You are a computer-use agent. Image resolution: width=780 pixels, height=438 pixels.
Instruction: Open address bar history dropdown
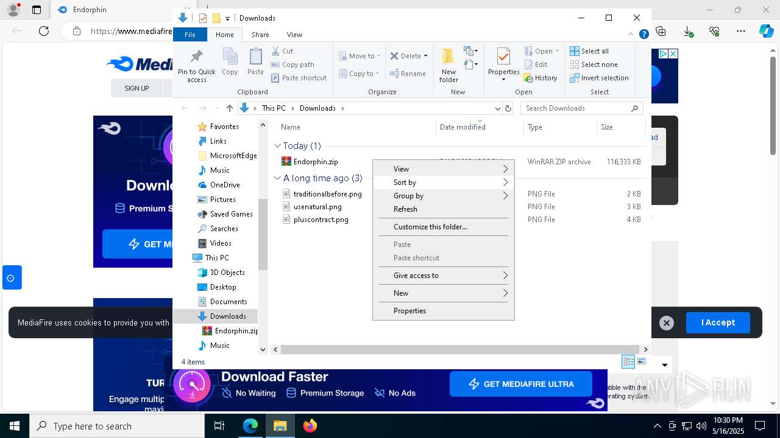[497, 108]
